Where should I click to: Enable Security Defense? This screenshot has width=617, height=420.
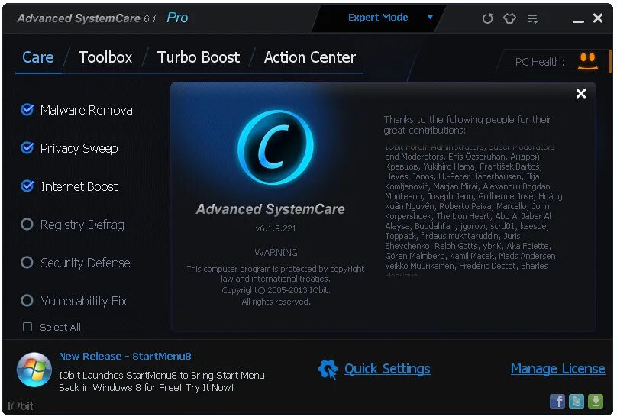(x=27, y=262)
